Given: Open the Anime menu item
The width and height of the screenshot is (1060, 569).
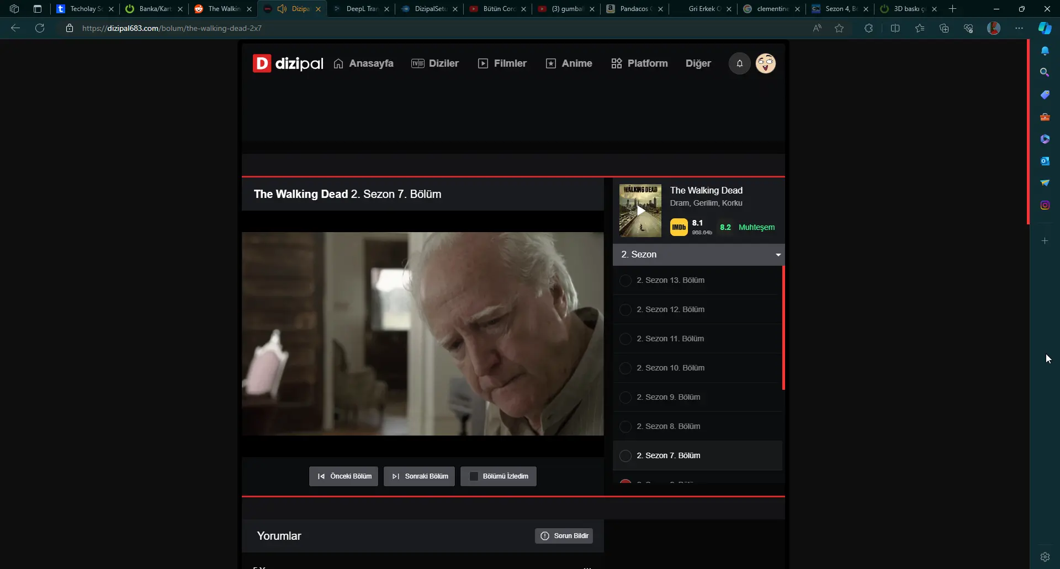Looking at the screenshot, I should click(x=569, y=63).
